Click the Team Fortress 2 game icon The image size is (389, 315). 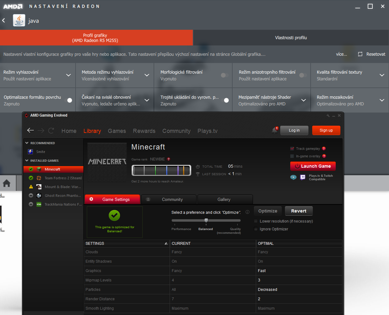point(39,178)
